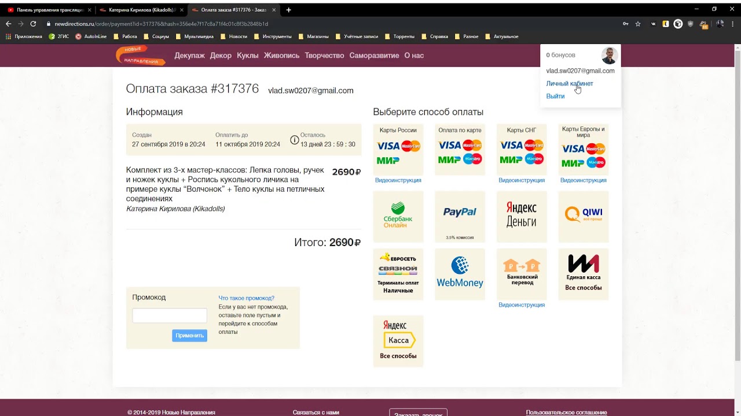This screenshot has width=741, height=416.
Task: Open a new browser tab
Action: pos(289,10)
